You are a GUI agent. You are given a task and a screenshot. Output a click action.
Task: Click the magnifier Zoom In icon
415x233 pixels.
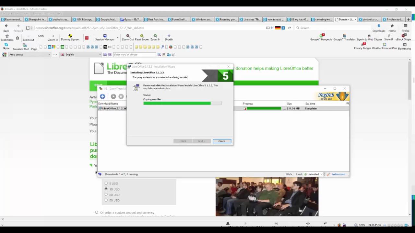(155, 36)
